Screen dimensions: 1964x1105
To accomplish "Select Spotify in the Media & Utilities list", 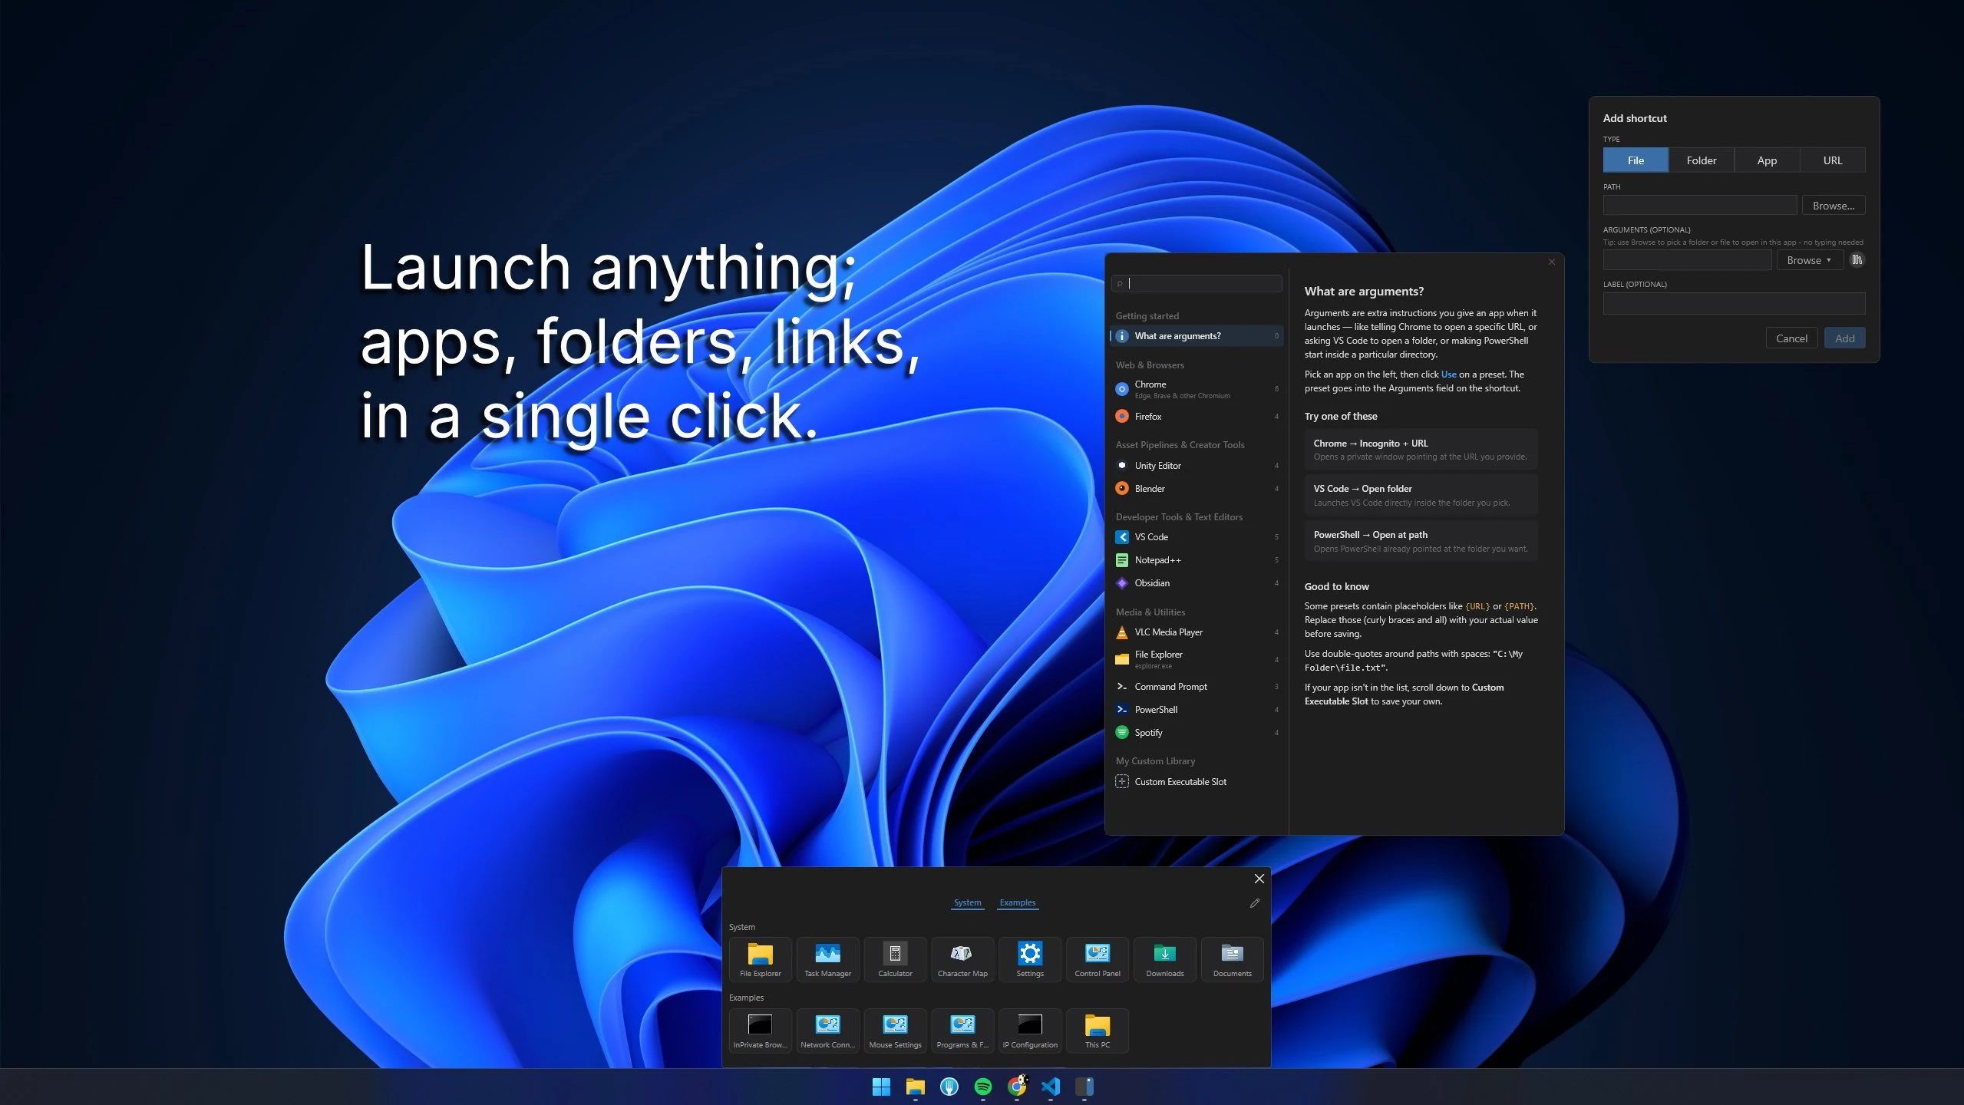I will pyautogui.click(x=1197, y=733).
